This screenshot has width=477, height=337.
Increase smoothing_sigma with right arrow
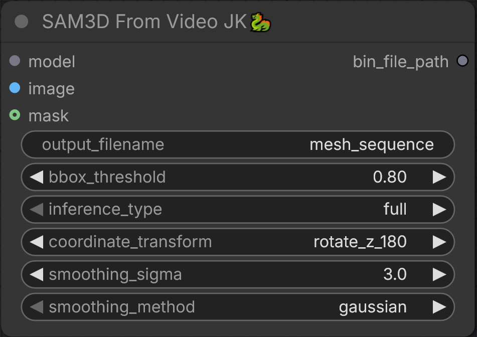click(439, 274)
